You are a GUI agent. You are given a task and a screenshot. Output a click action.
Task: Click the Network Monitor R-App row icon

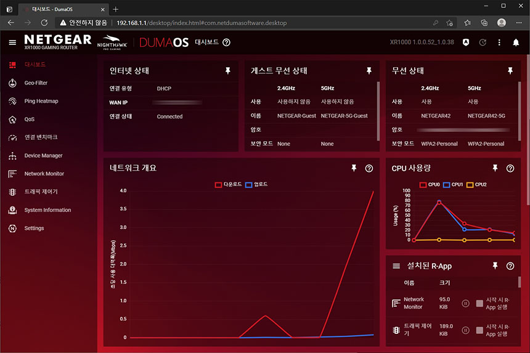(396, 303)
